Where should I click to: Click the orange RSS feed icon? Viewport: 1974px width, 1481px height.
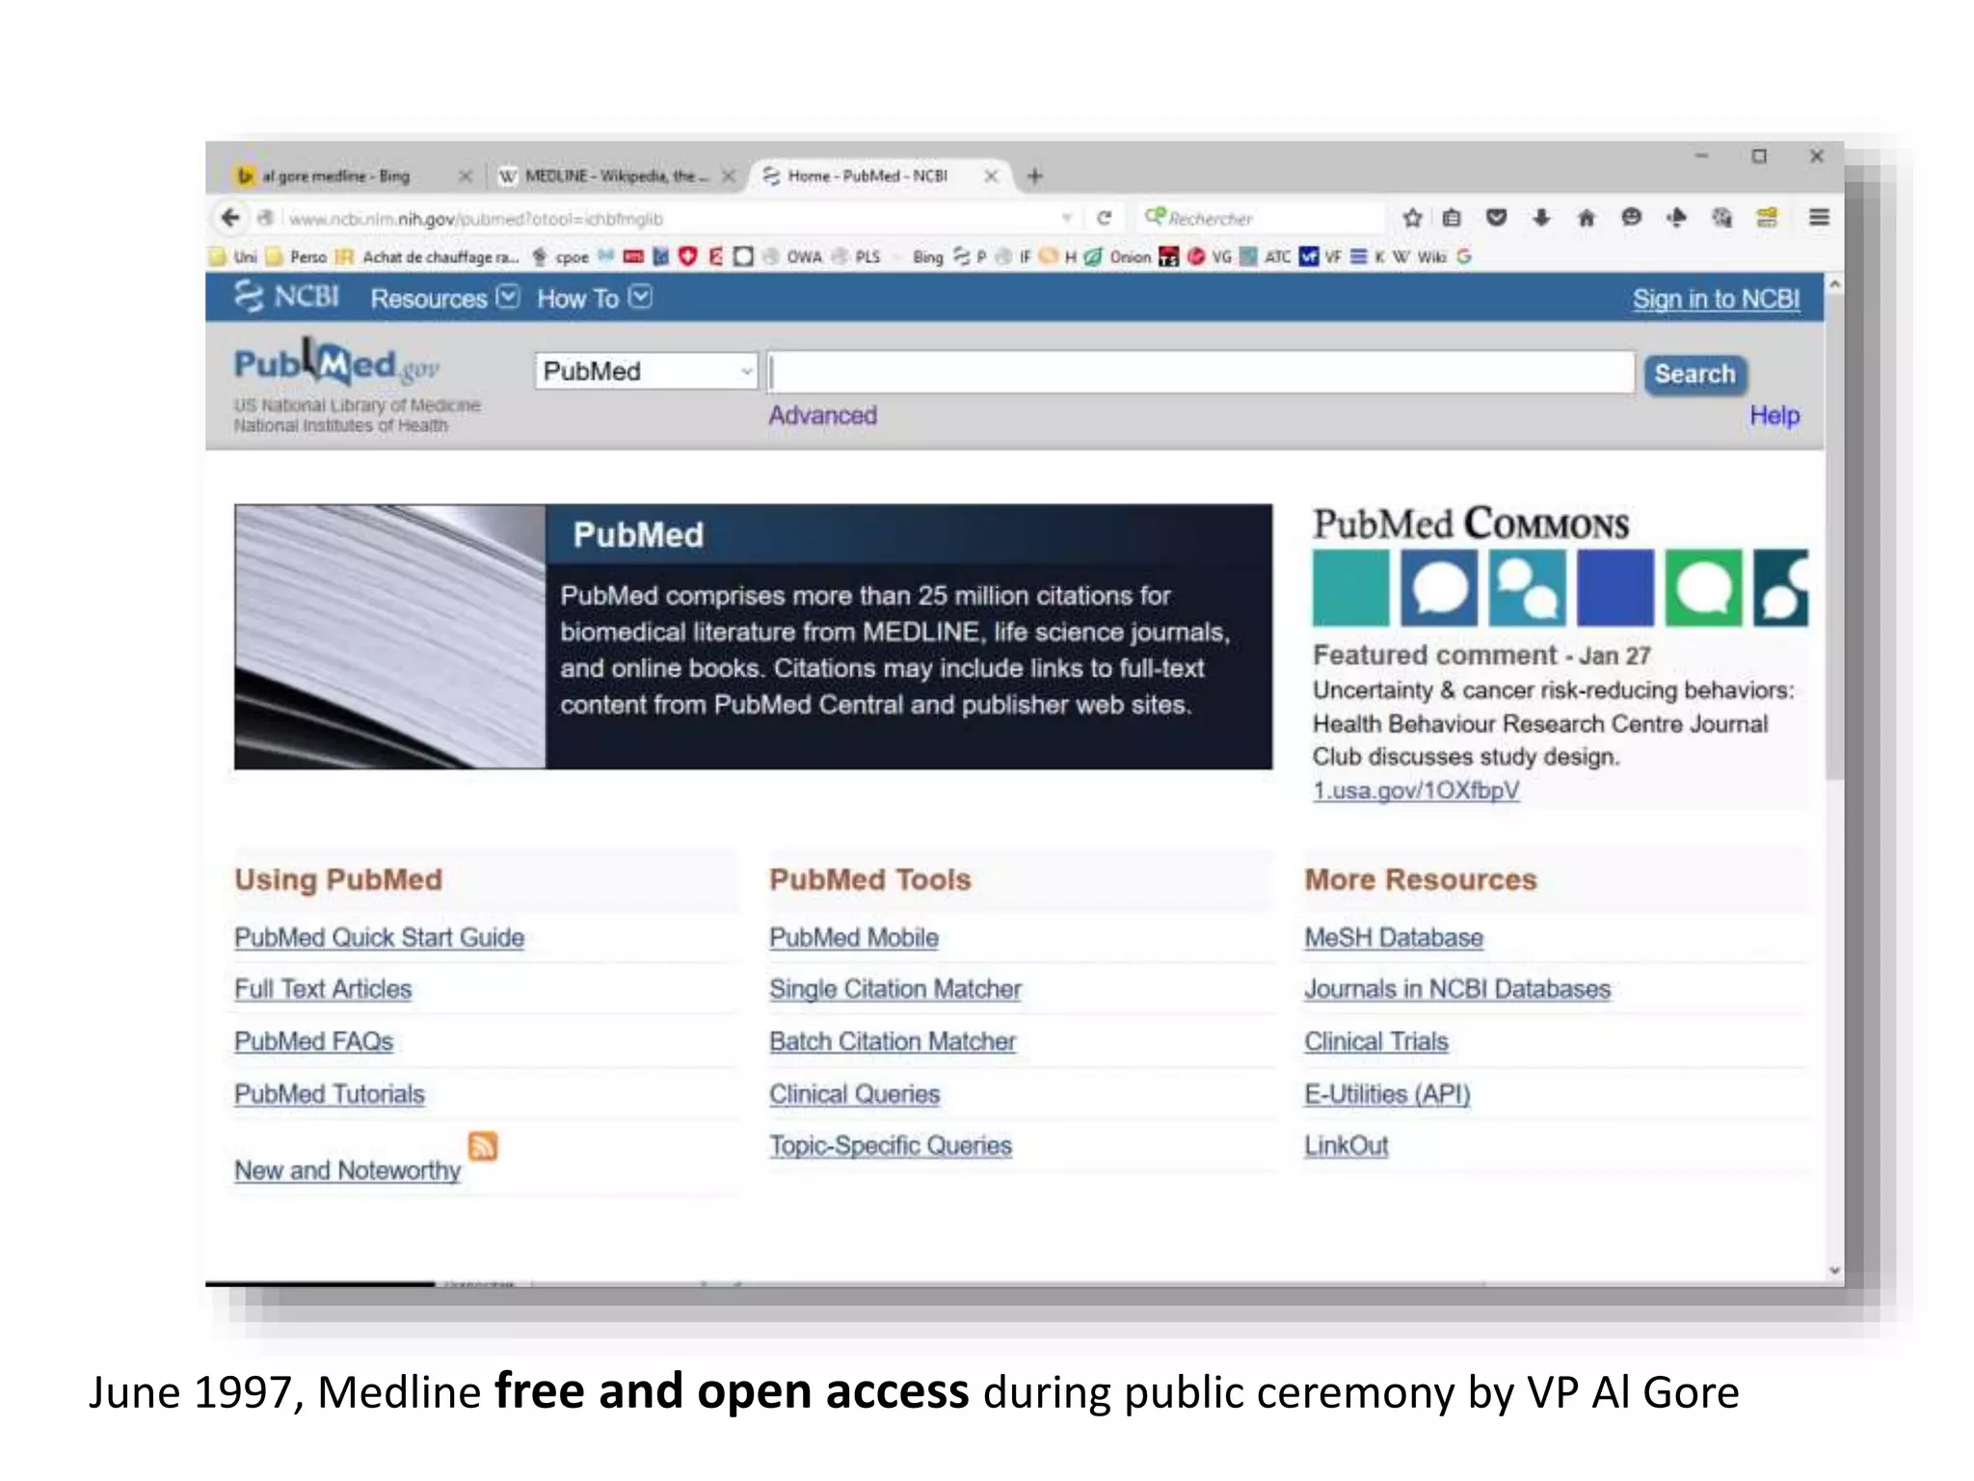483,1145
